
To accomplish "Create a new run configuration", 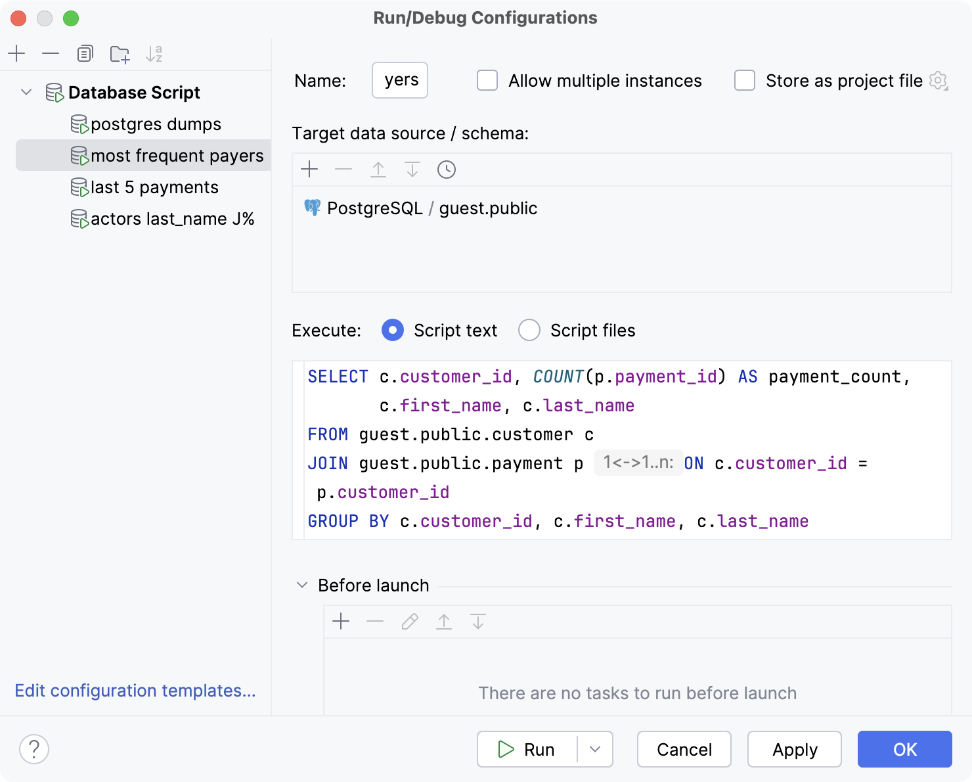I will pos(16,54).
